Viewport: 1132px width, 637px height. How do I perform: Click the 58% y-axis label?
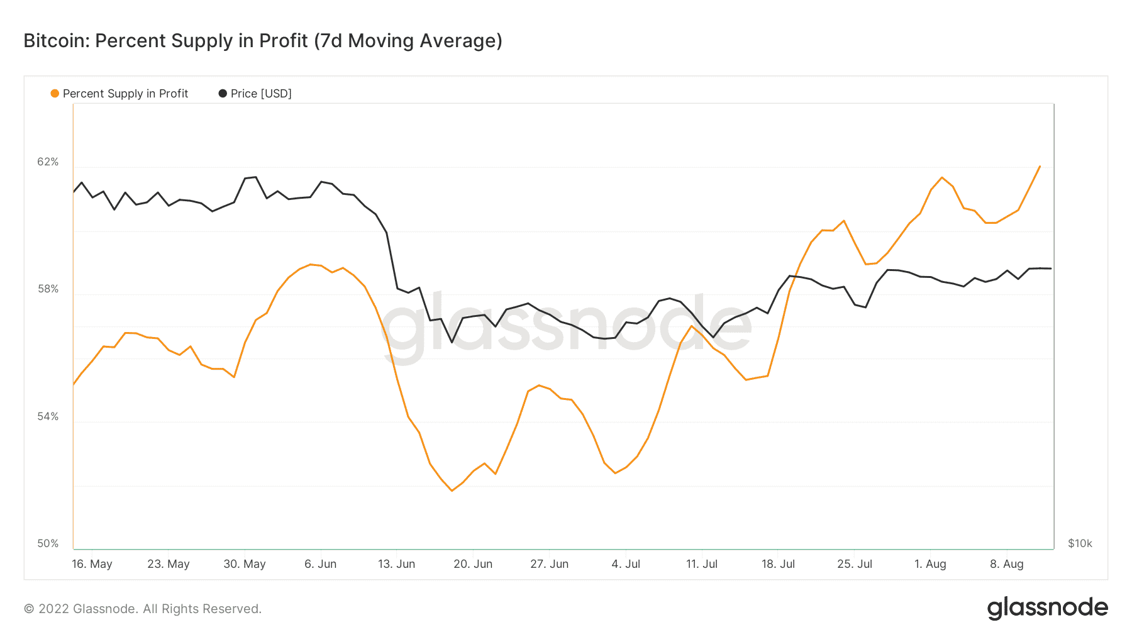point(48,289)
